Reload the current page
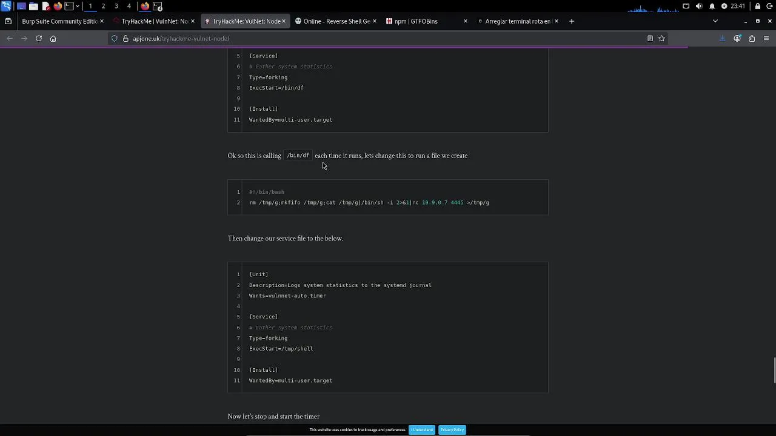The width and height of the screenshot is (776, 436). pos(39,39)
